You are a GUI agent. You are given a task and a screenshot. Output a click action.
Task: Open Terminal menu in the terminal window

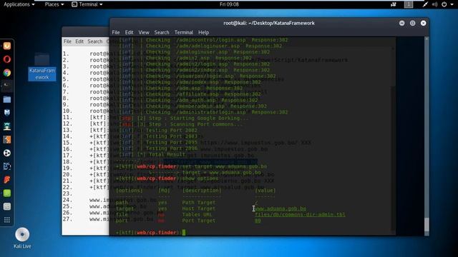(184, 32)
